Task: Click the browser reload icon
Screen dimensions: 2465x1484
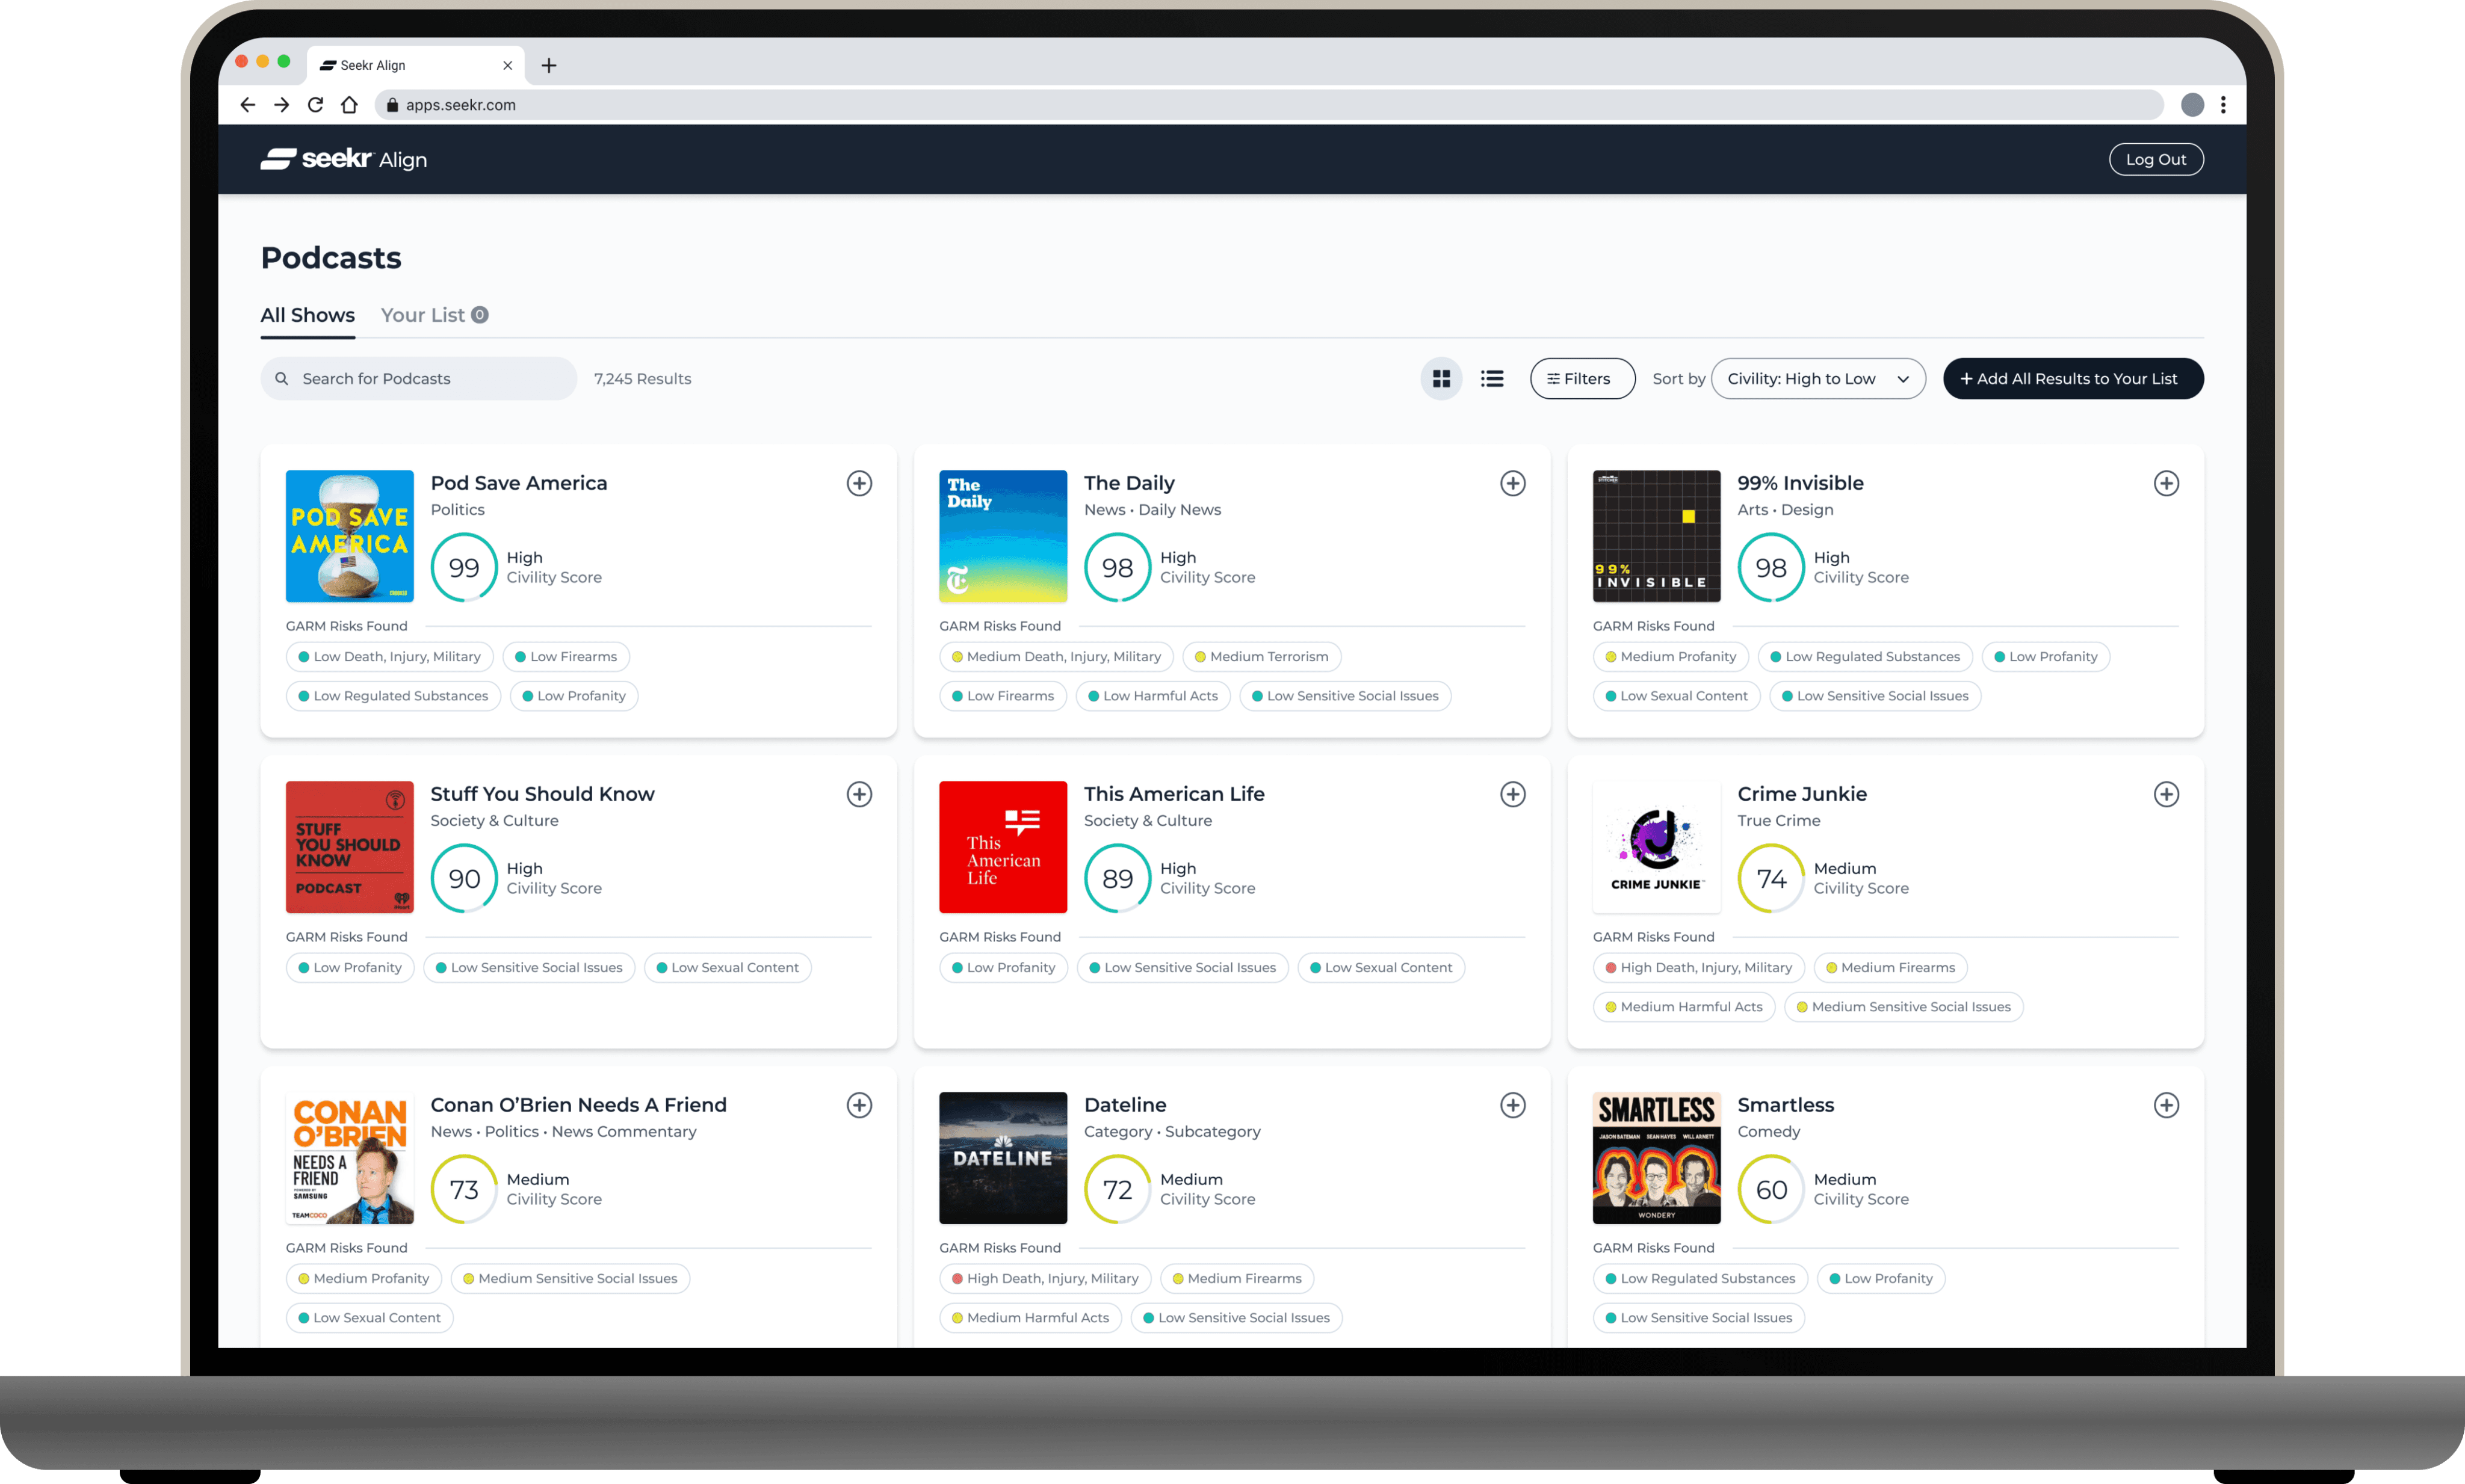Action: [x=315, y=105]
